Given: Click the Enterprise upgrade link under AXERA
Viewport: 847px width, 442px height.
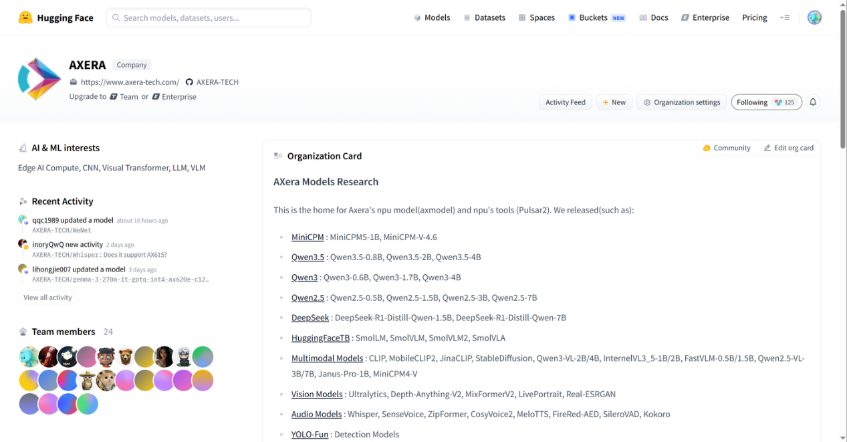Looking at the screenshot, I should tap(174, 97).
